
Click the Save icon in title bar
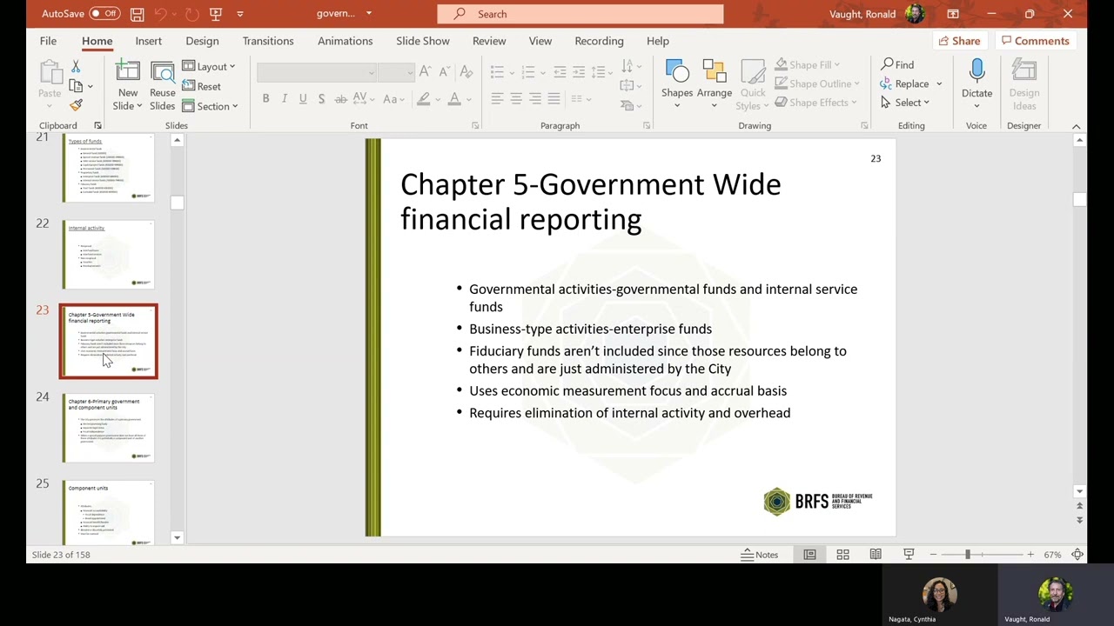point(137,14)
